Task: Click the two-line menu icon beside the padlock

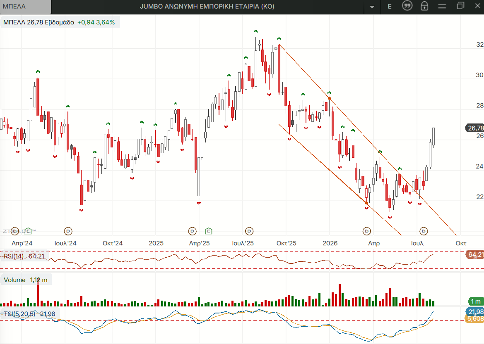Action: 442,6
